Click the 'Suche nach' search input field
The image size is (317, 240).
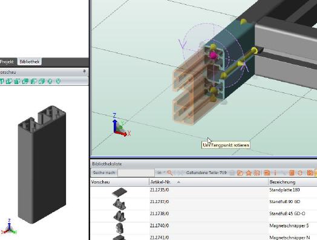[x=136, y=173]
